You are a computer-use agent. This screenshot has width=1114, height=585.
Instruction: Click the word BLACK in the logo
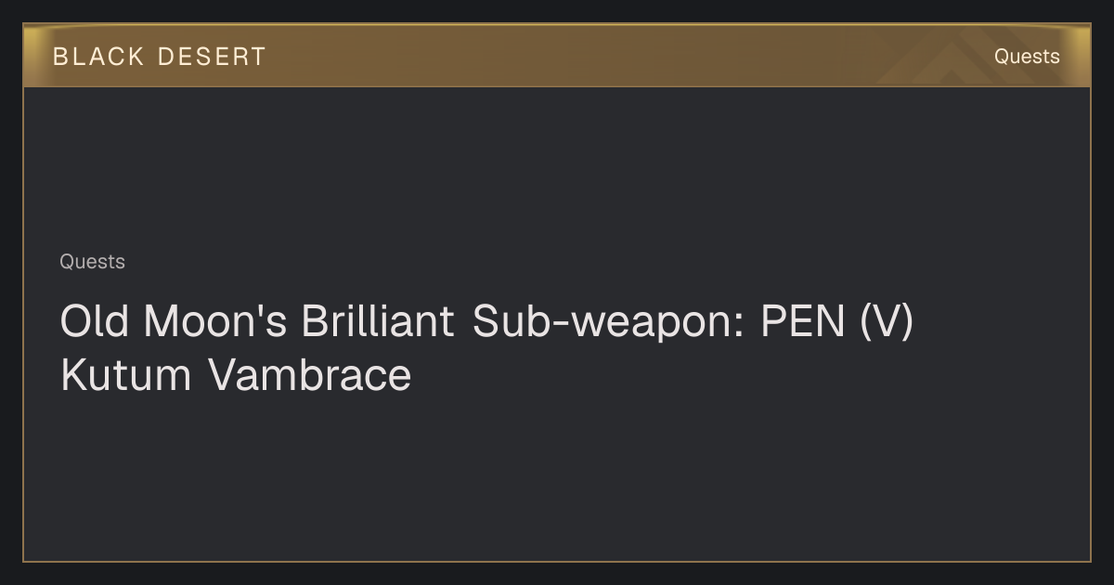pos(98,57)
